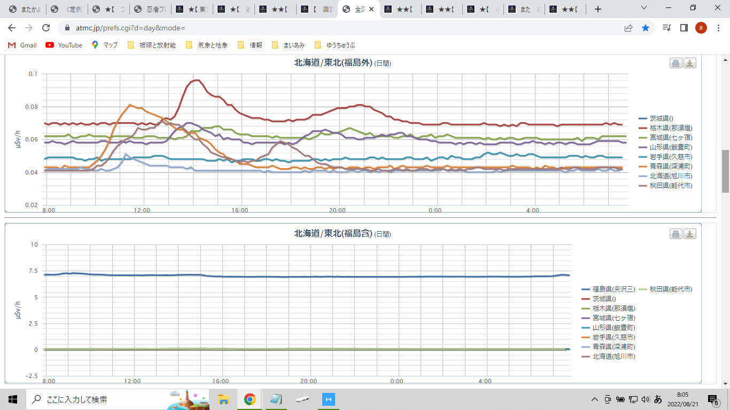Switch to the 【 議 tab

[x=318, y=9]
